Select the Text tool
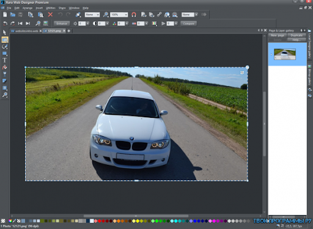This screenshot has height=229, width=313. coord(4,60)
